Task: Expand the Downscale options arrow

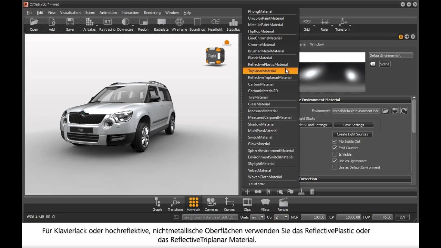Action: point(134,25)
